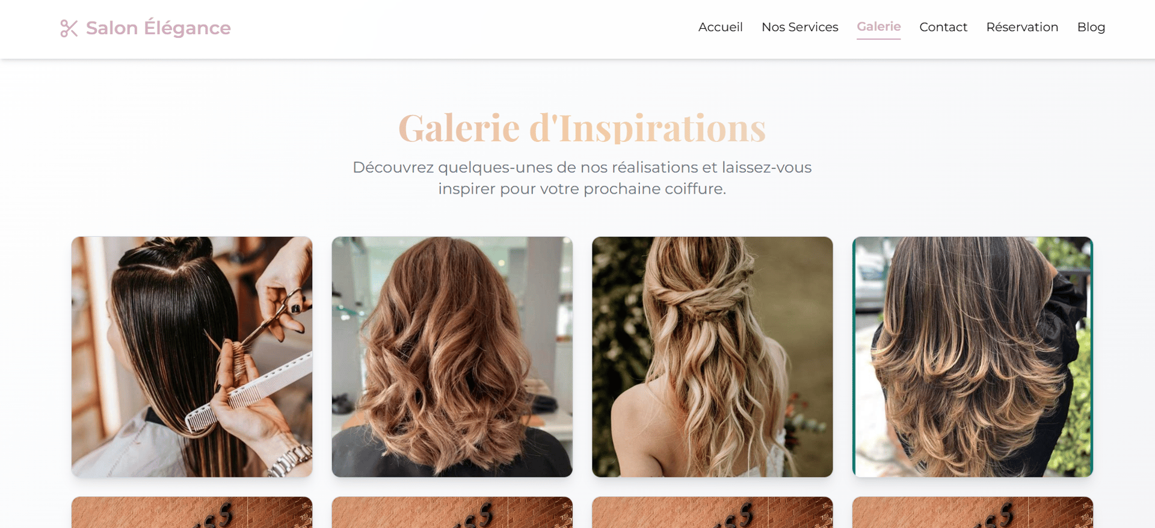
Task: Click the pink underline beneath Galerie
Action: pos(878,38)
